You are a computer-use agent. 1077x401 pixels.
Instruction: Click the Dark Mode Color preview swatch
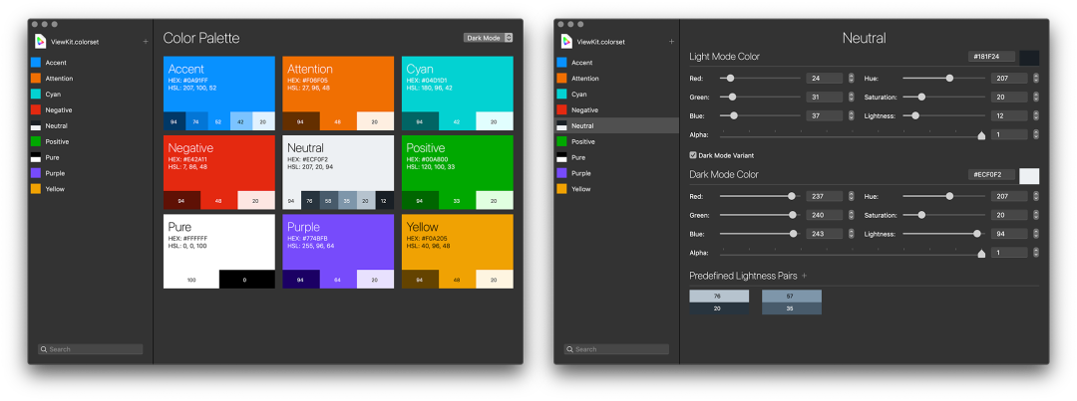(x=1029, y=175)
